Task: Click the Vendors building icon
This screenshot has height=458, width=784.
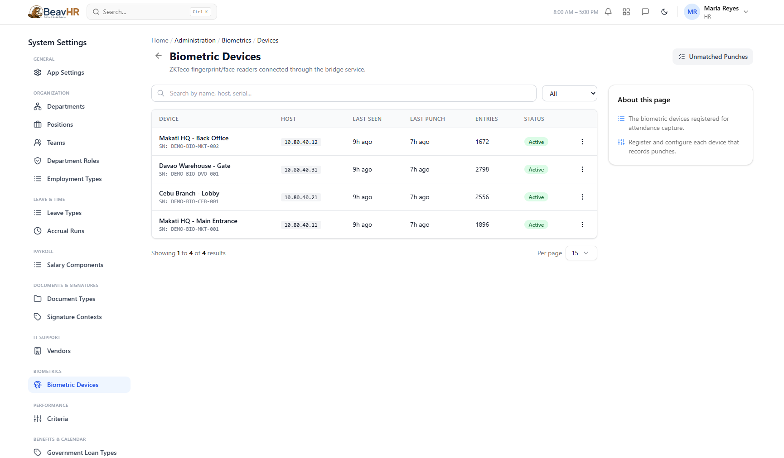Action: click(38, 351)
